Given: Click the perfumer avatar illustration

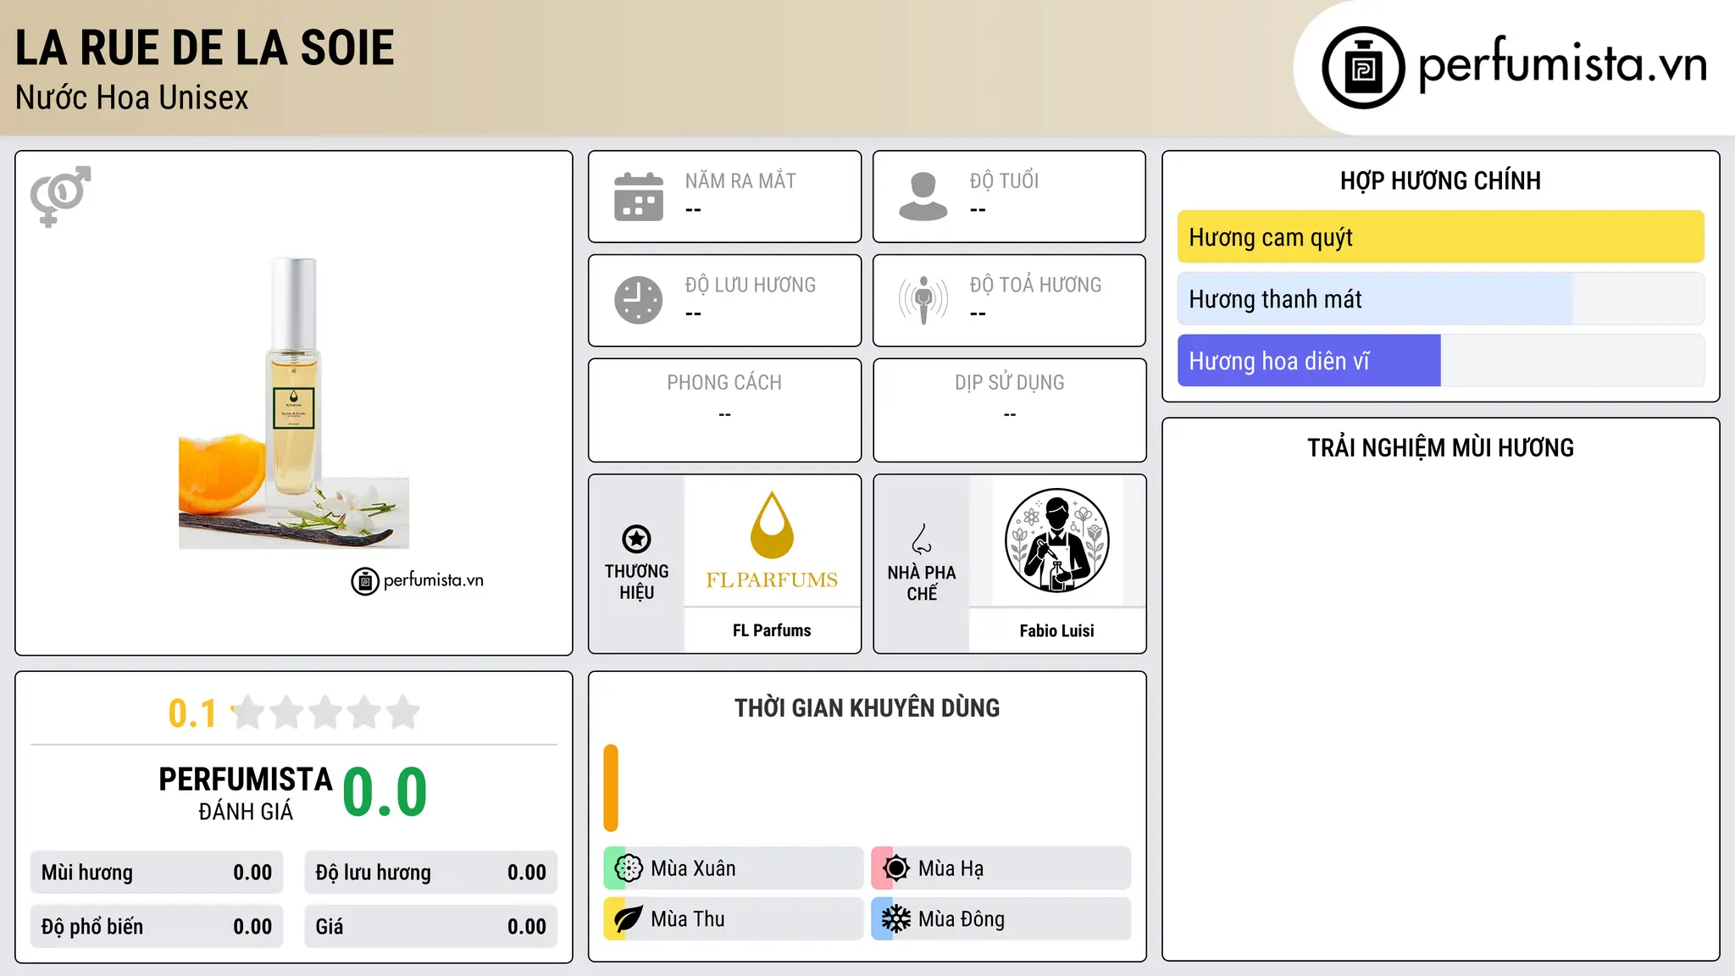Looking at the screenshot, I should click(x=1056, y=541).
